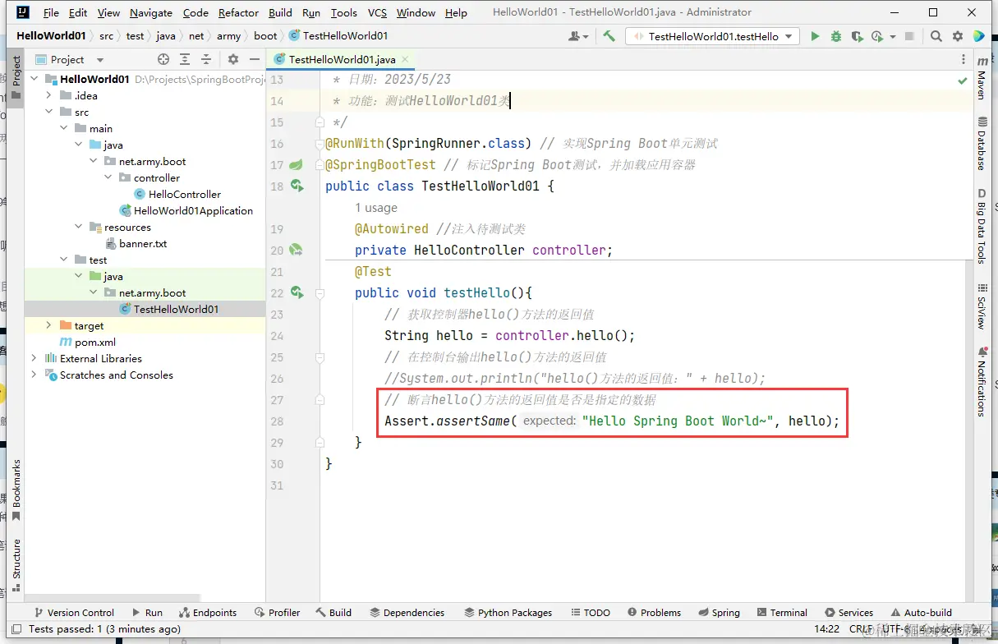Click green inspection checkmark in editor corner
The height and width of the screenshot is (644, 998).
point(962,80)
